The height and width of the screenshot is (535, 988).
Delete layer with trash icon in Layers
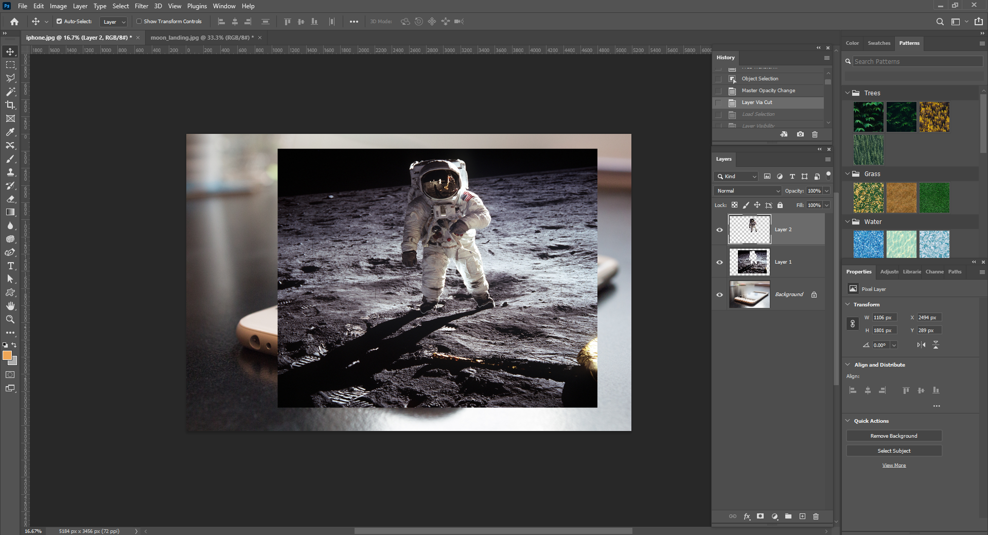click(x=816, y=516)
